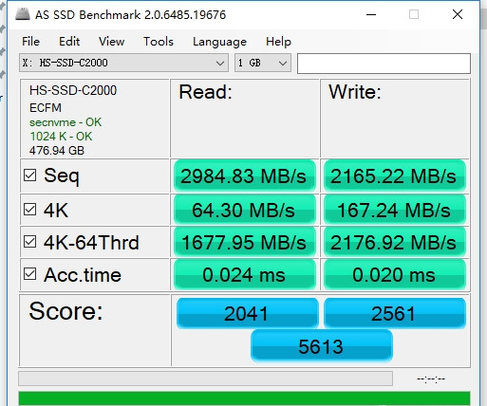Screen dimensions: 487x406
Task: Click the AS SSD Benchmark app icon
Action: click(23, 14)
